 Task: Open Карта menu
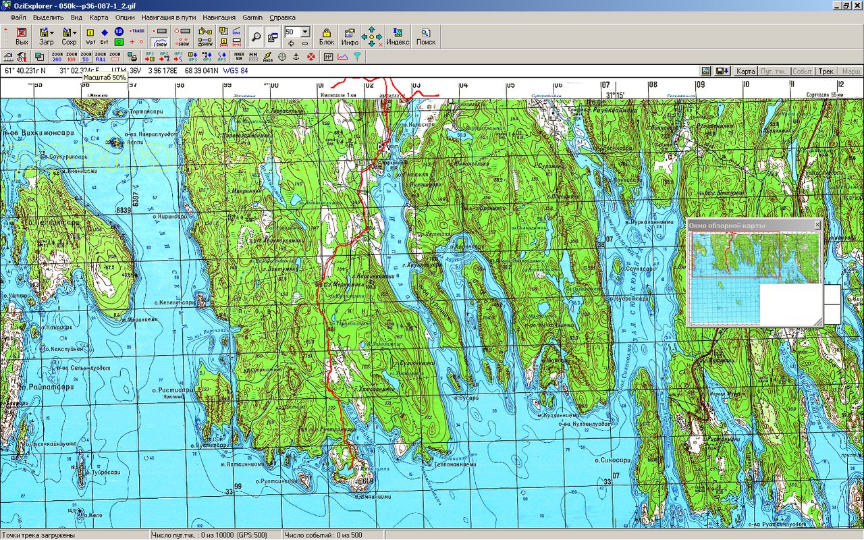click(99, 17)
